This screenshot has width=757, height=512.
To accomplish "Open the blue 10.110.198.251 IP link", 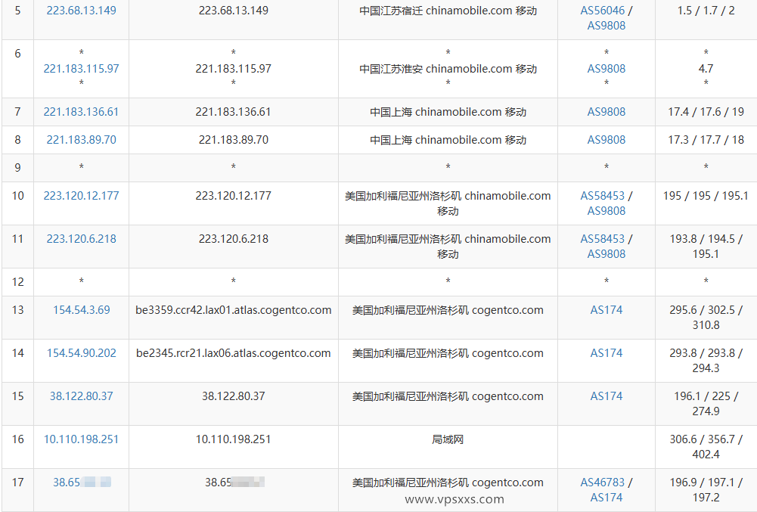I will tap(81, 439).
